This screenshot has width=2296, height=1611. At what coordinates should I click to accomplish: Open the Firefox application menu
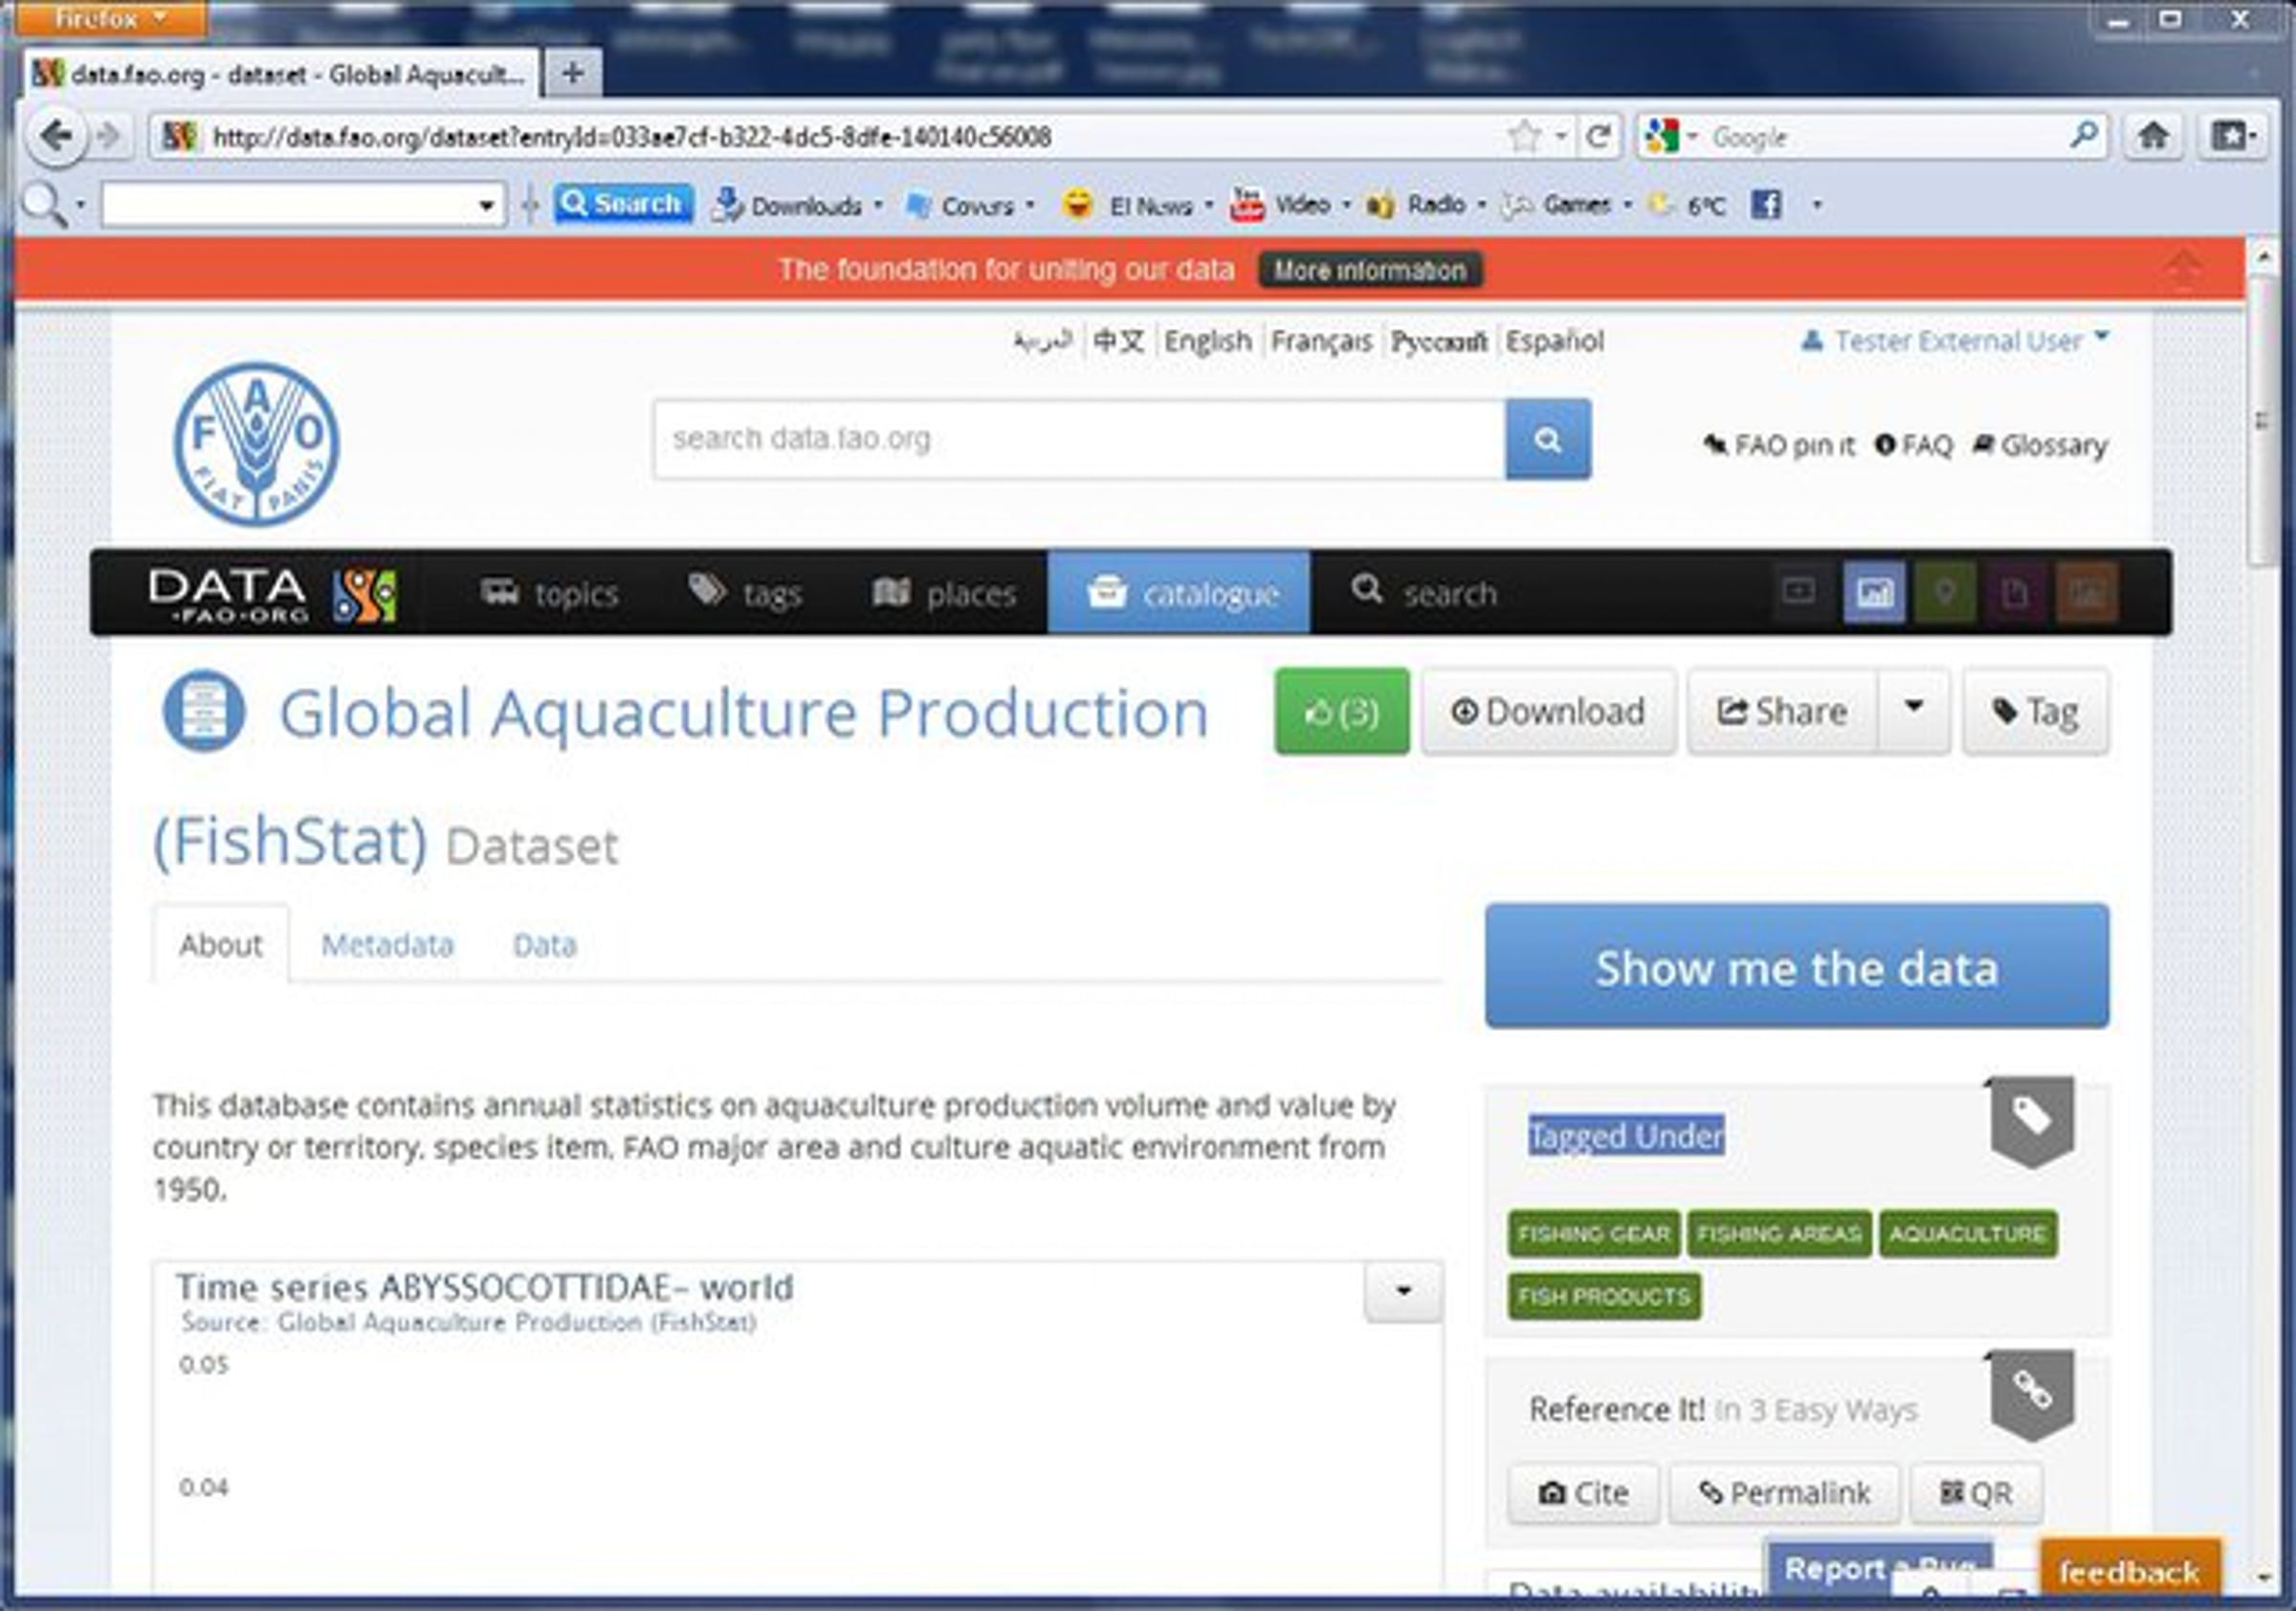[110, 17]
